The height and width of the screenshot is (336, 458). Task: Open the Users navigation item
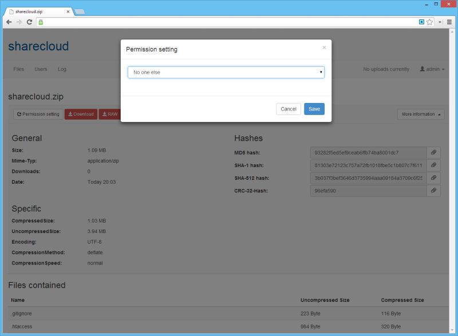pos(40,69)
